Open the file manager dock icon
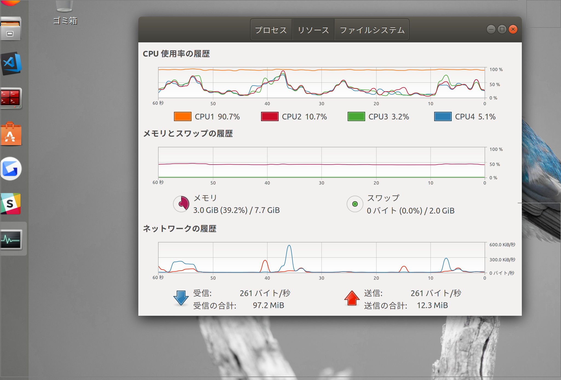The image size is (561, 380). (10, 29)
